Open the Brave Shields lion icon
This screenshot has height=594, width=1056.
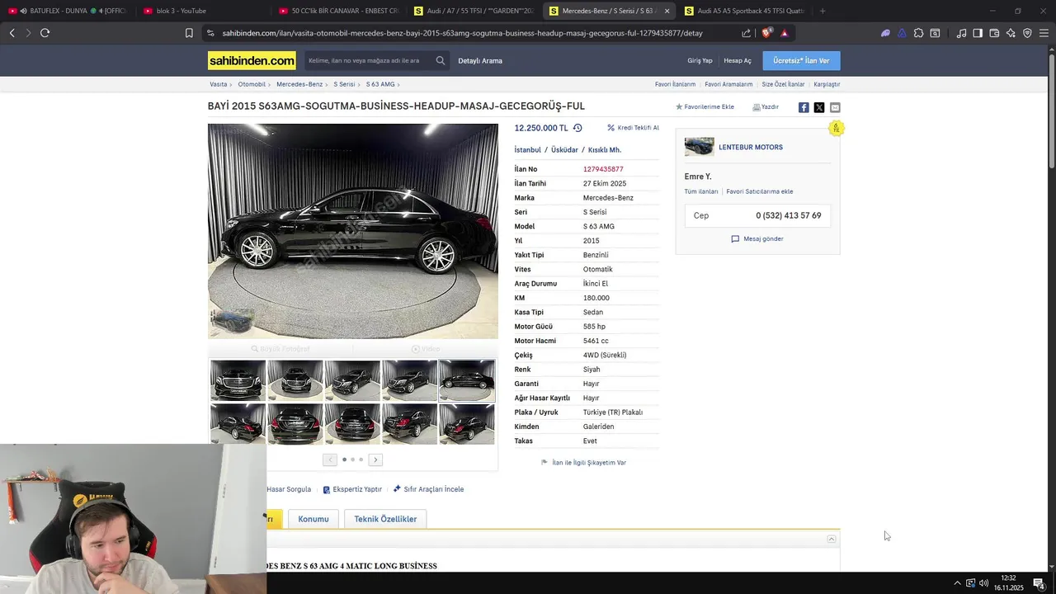point(766,33)
